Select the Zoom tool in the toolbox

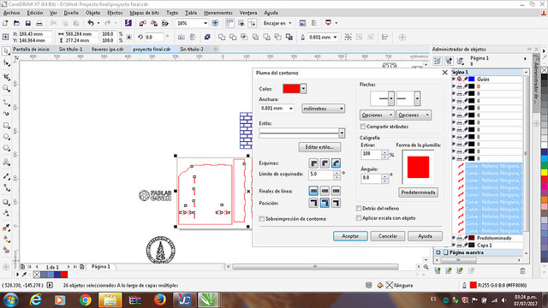6,88
